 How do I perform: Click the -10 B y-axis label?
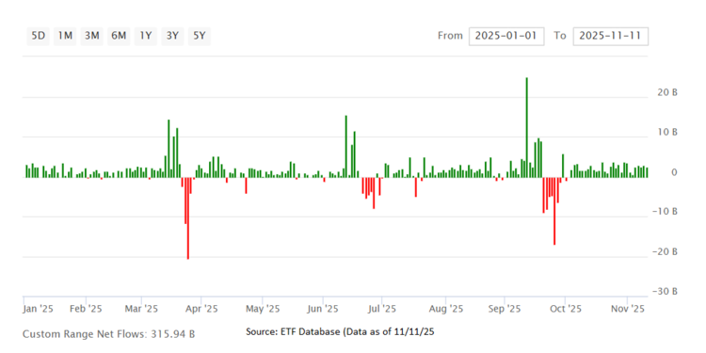tap(665, 212)
